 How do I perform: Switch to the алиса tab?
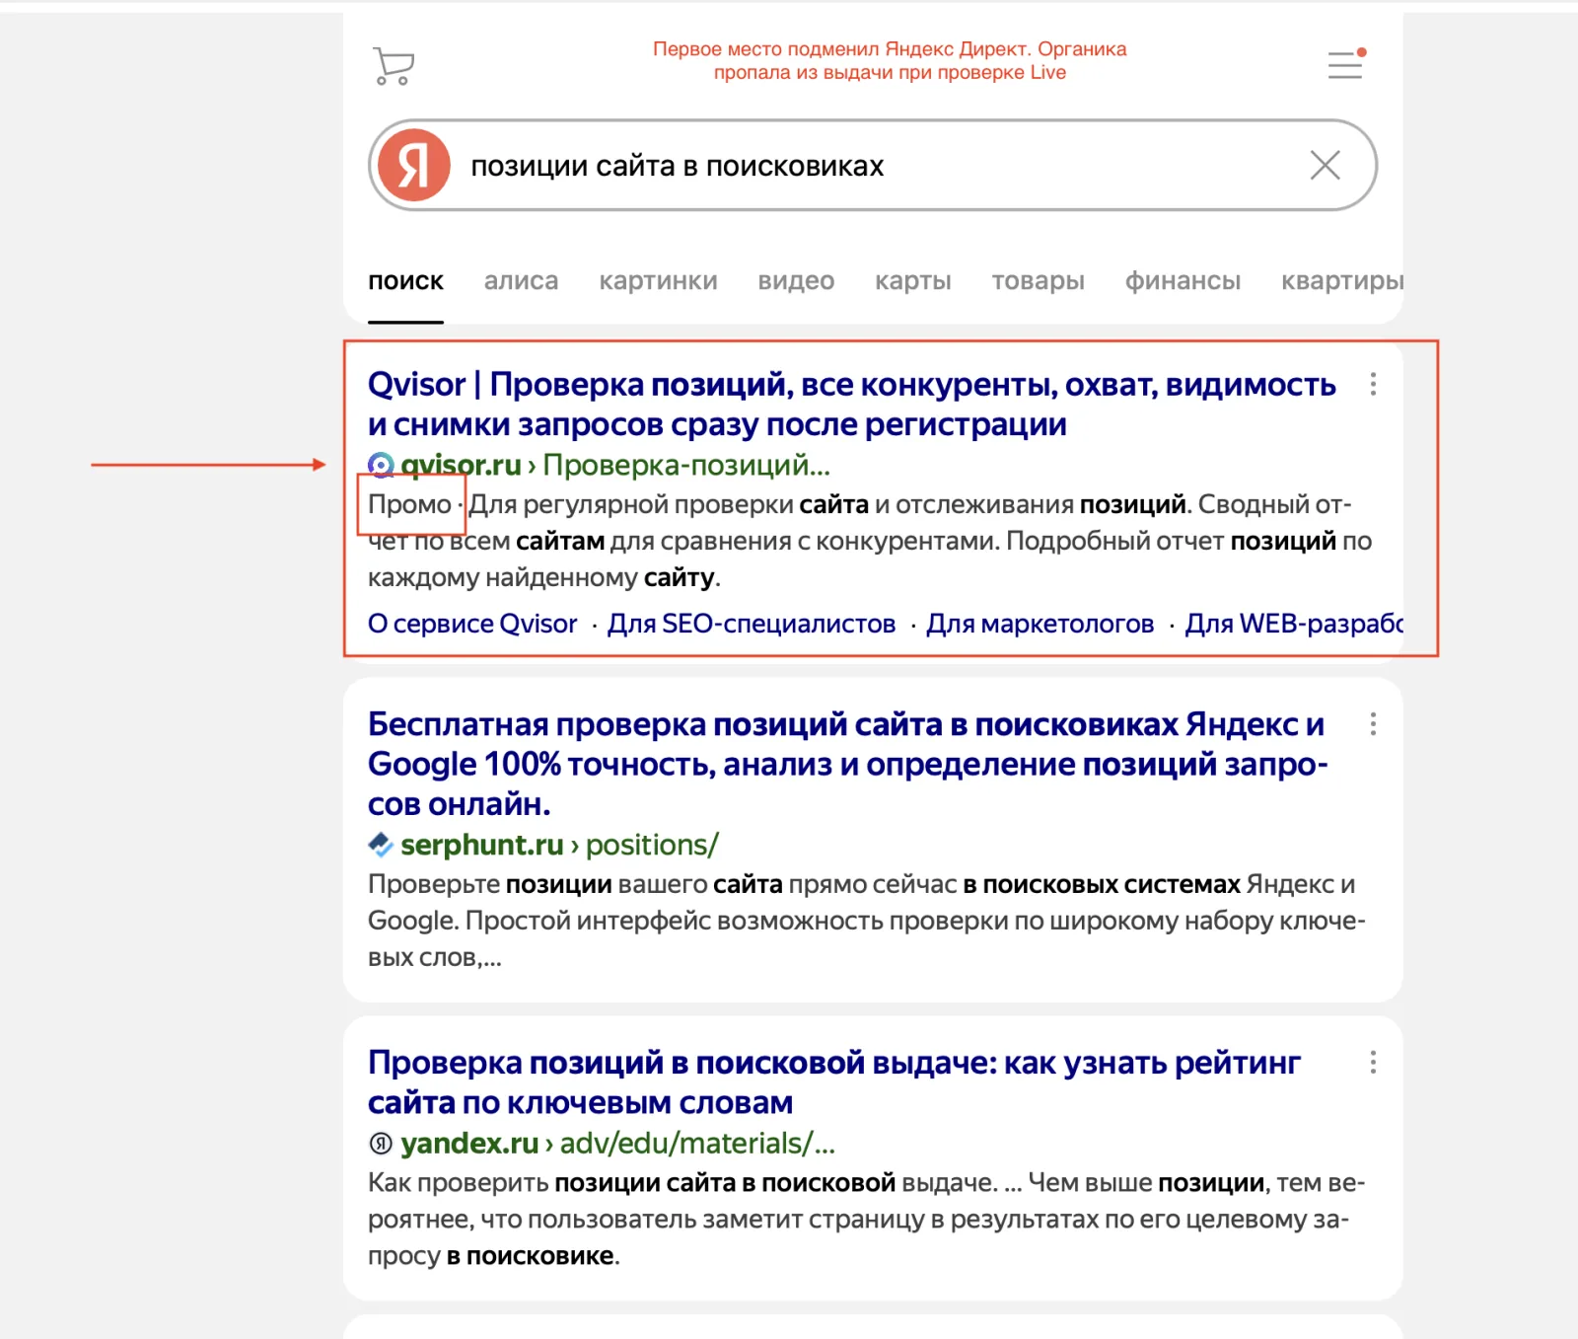click(521, 281)
